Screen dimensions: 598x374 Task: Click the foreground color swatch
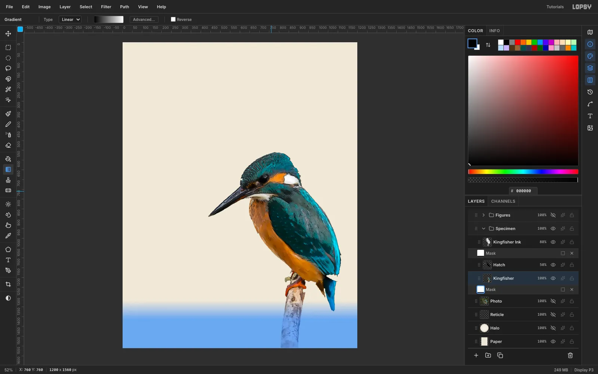coord(472,43)
